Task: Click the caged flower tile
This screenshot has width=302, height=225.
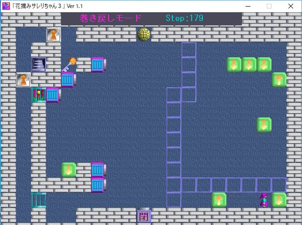Action: pos(38,94)
